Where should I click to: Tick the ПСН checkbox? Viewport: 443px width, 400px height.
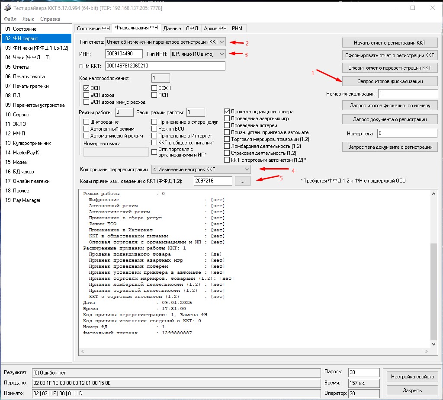click(x=154, y=95)
